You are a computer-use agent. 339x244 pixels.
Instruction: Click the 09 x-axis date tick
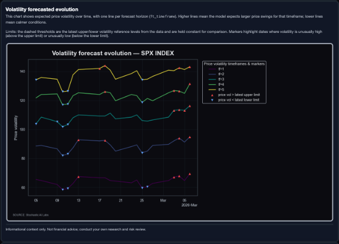tap(57, 200)
